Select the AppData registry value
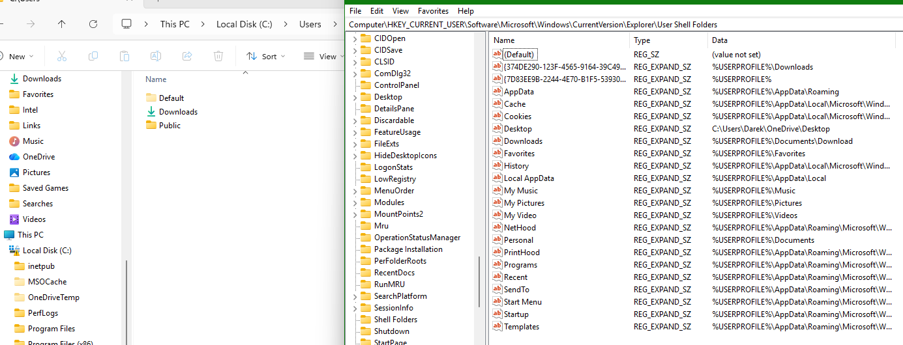Viewport: 903px width, 345px height. [519, 92]
